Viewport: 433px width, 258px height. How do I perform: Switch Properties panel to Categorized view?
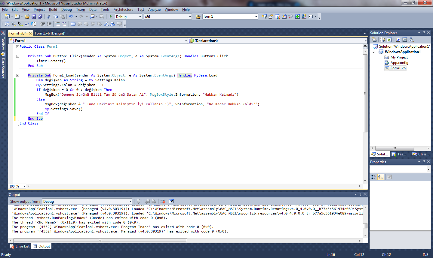point(374,177)
